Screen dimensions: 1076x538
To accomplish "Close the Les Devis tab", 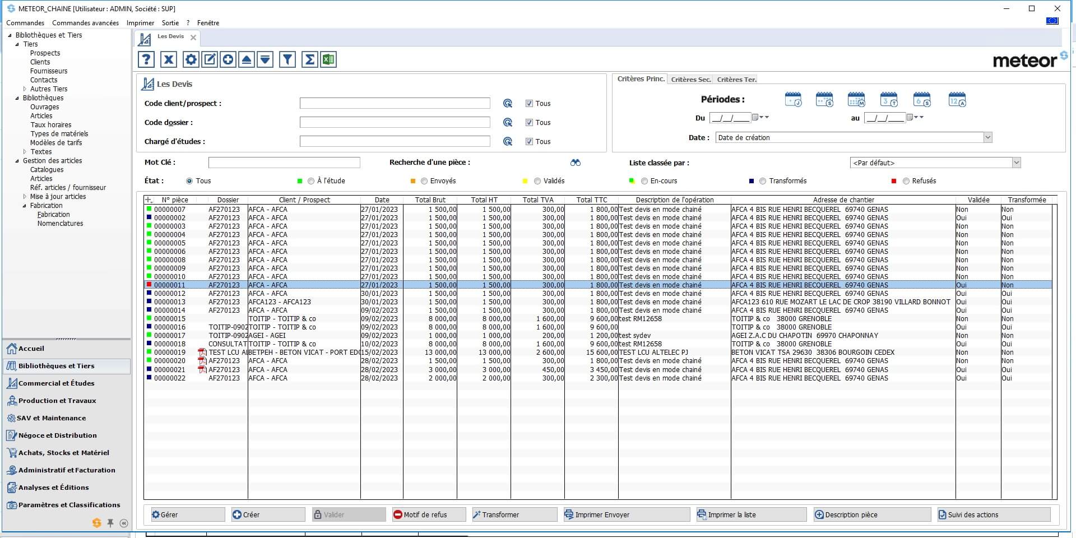I will coord(193,38).
